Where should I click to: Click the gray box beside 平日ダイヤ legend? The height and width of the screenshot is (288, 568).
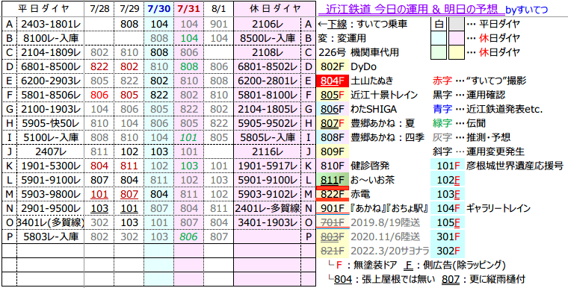[x=457, y=24]
